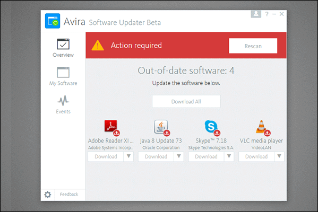Click the VLC media player cone icon
This screenshot has width=318, height=212.
[x=261, y=127]
